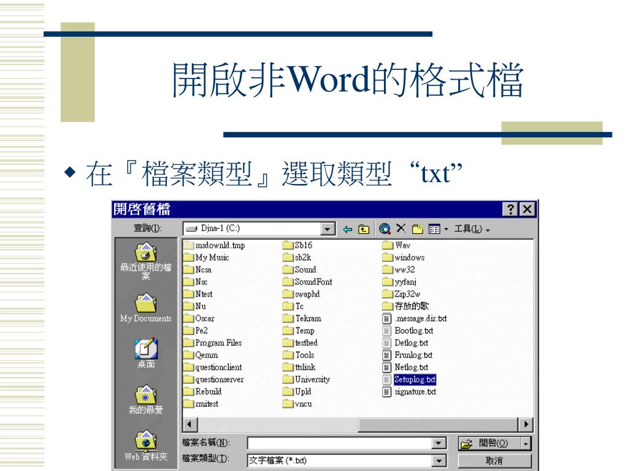This screenshot has height=471, width=628.
Task: Select the Setuplog.txt file
Action: point(409,379)
